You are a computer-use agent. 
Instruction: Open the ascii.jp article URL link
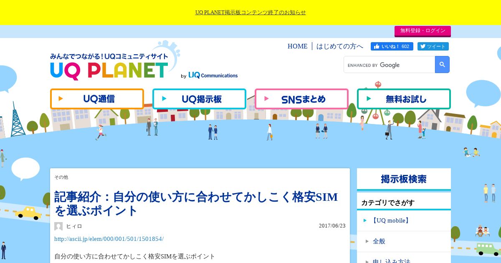click(109, 239)
